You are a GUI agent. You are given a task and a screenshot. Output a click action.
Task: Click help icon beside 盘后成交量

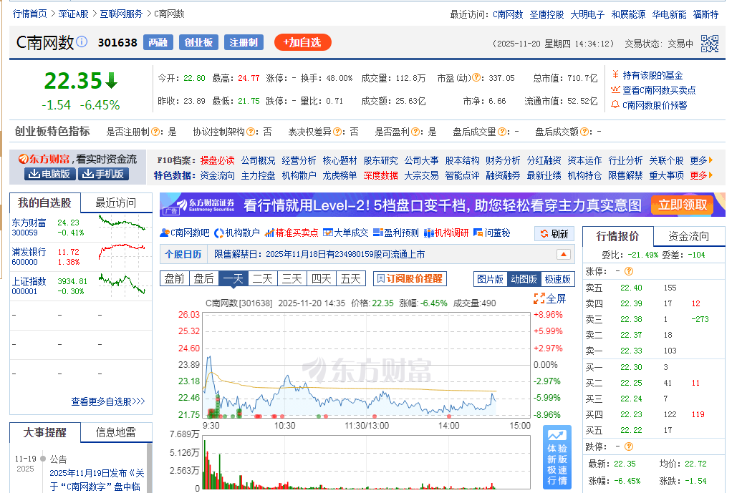click(x=502, y=132)
